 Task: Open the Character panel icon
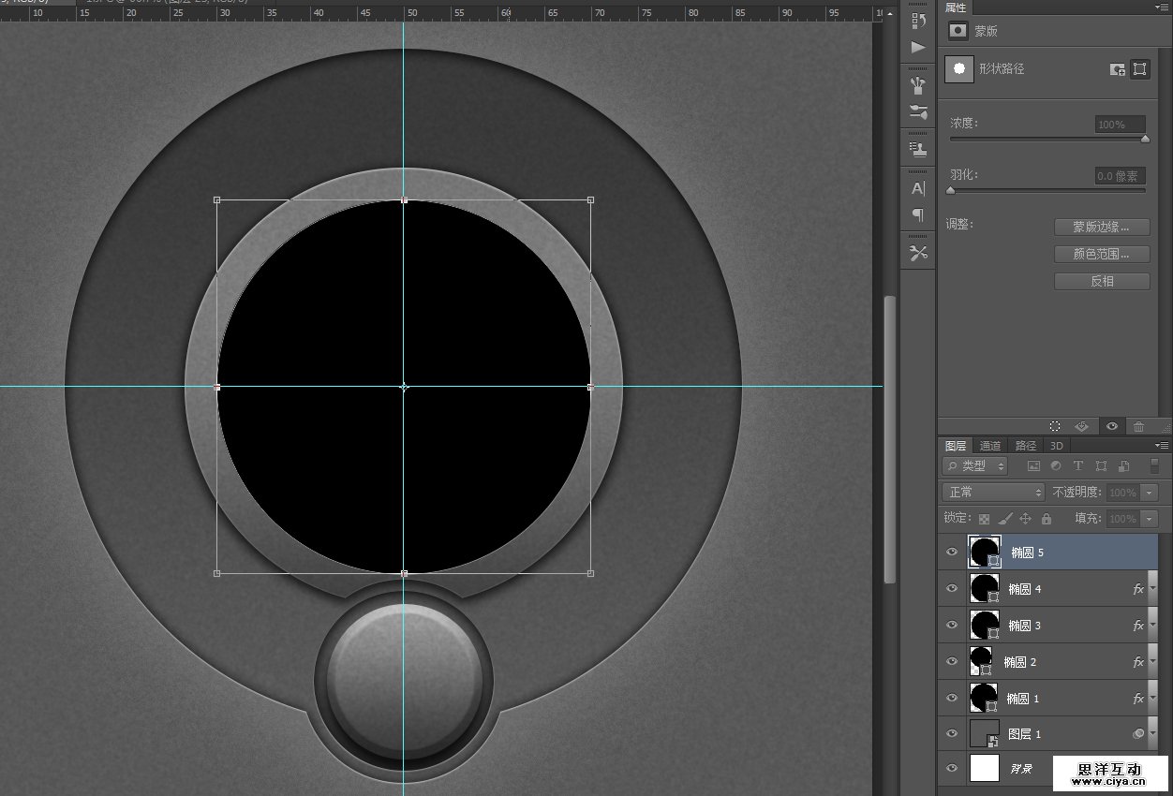coord(918,188)
